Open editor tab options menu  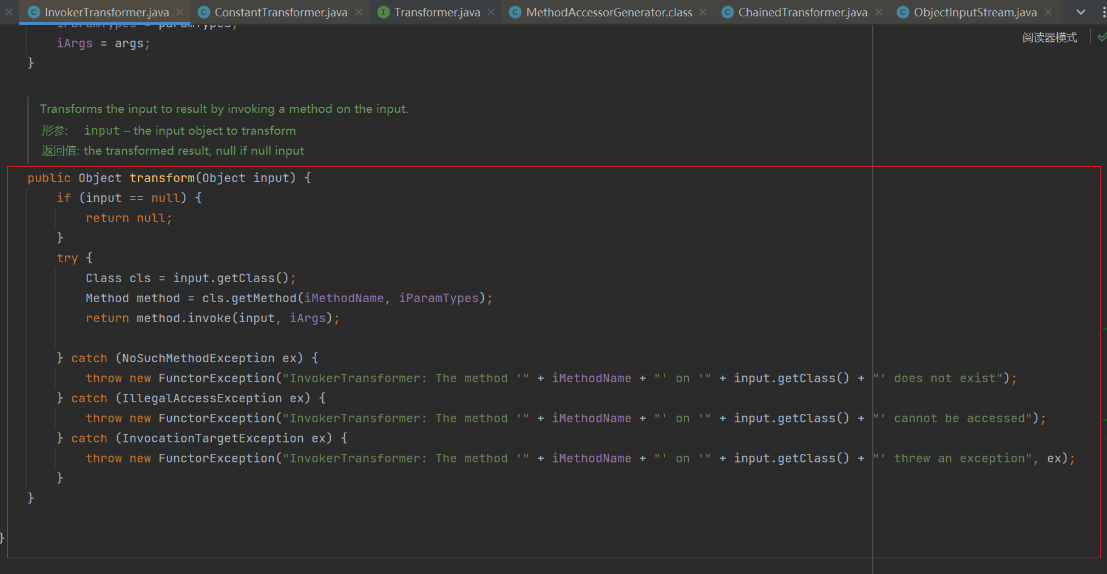tap(1103, 12)
